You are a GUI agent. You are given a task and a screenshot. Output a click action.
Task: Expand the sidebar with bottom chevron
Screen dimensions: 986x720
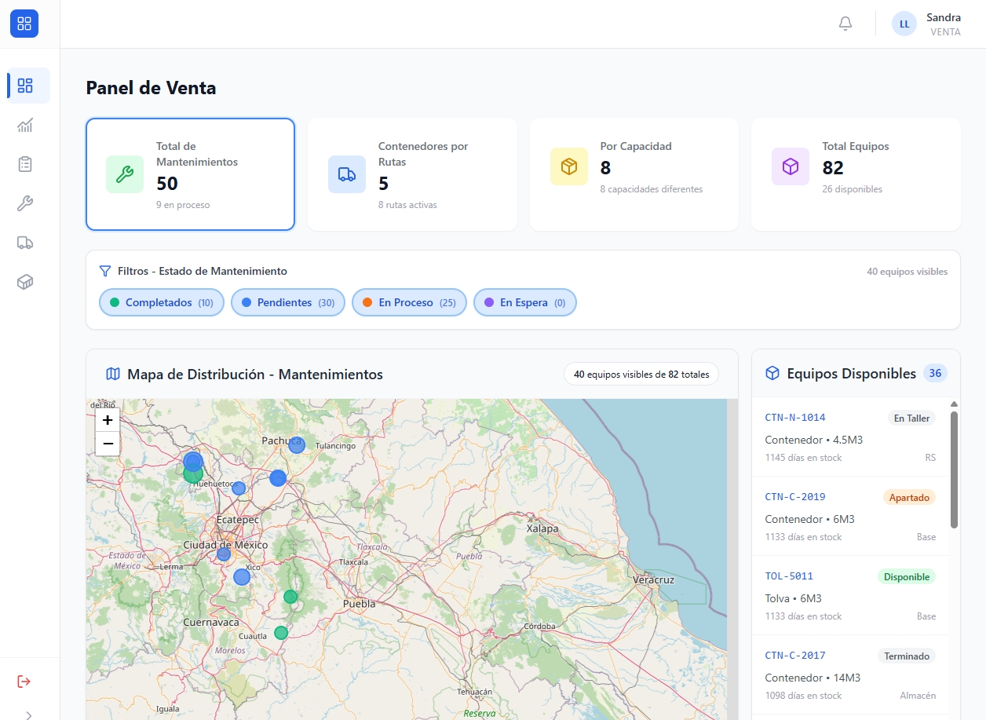(x=29, y=715)
